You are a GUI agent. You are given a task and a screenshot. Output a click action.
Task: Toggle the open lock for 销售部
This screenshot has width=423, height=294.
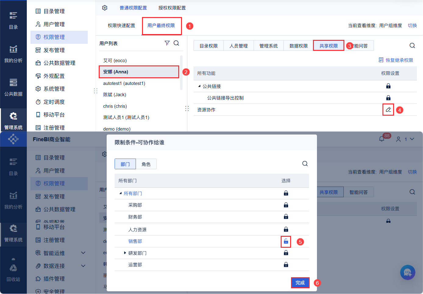click(x=286, y=241)
